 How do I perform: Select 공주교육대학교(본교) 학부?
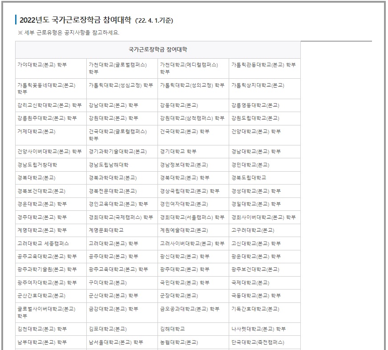(x=47, y=257)
